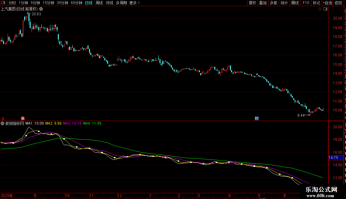Click month 9 on the time axis
The width and height of the screenshot is (346, 199).
point(35,196)
